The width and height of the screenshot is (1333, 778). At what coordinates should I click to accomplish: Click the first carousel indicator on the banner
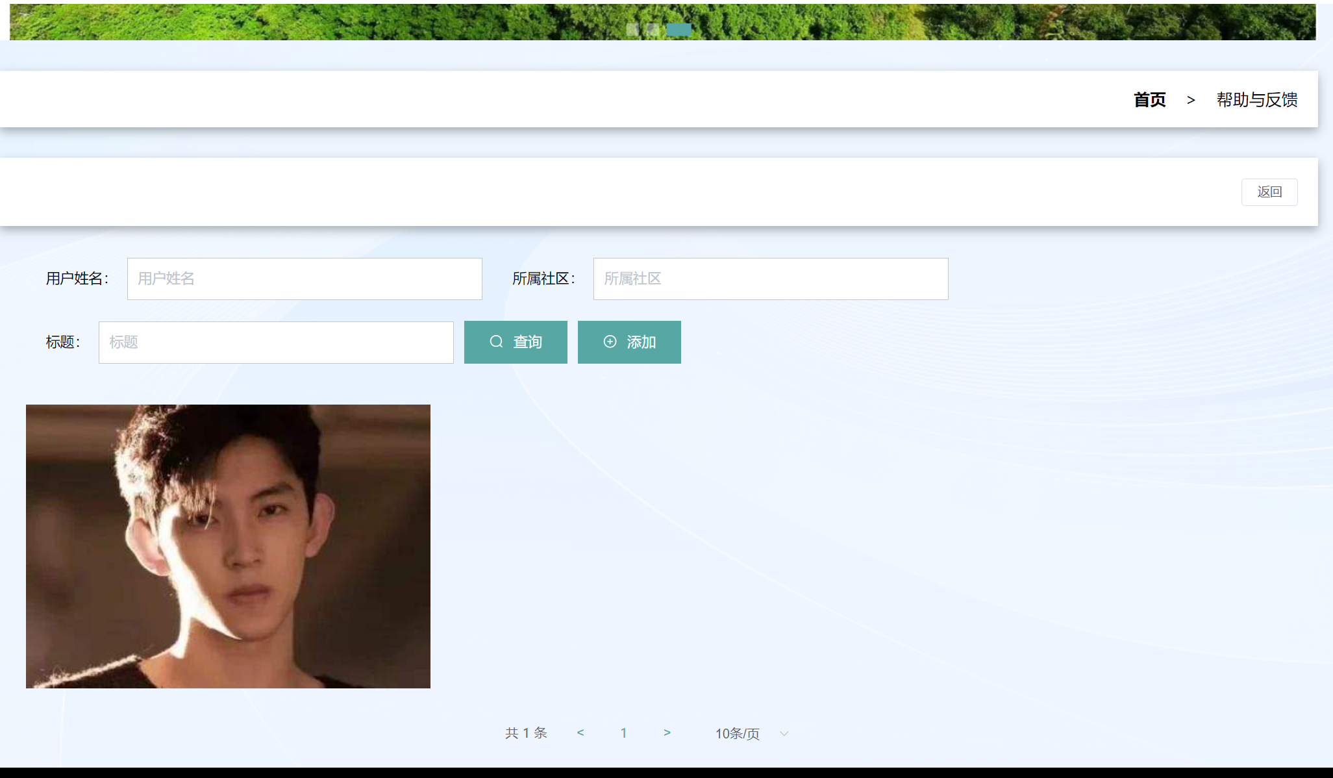pyautogui.click(x=632, y=29)
